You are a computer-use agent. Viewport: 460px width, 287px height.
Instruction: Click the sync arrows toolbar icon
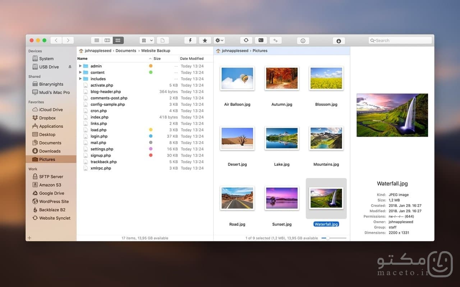[x=246, y=41]
